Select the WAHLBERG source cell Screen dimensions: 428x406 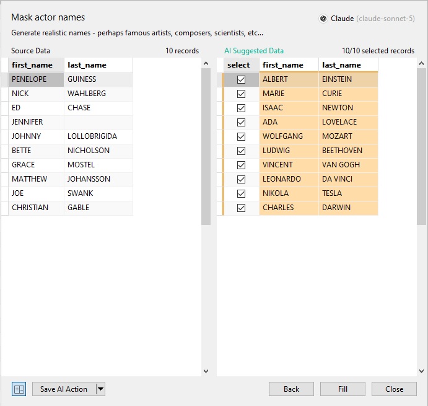(x=98, y=94)
